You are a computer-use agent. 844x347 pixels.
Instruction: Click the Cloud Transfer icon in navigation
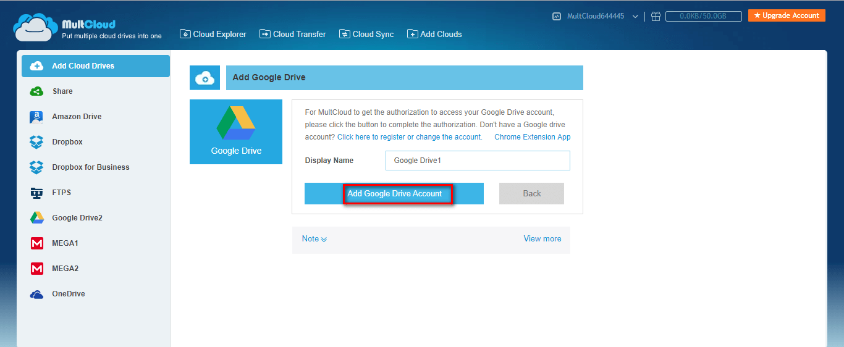pos(265,34)
